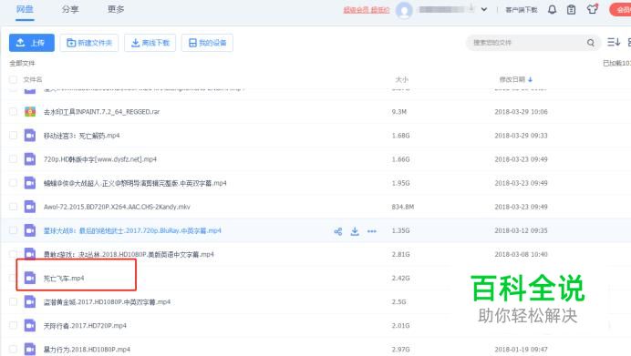Switch to the 分享 tab
This screenshot has height=356, width=631.
coord(70,9)
